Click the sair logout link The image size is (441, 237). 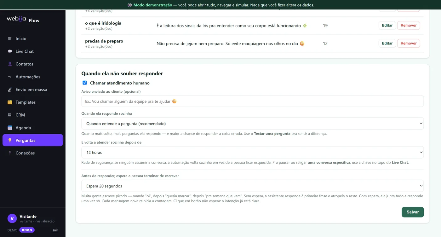tap(55, 230)
